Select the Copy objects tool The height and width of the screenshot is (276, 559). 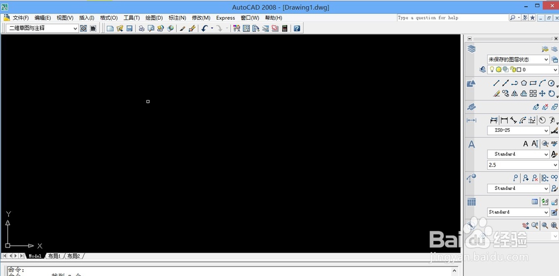(x=505, y=93)
